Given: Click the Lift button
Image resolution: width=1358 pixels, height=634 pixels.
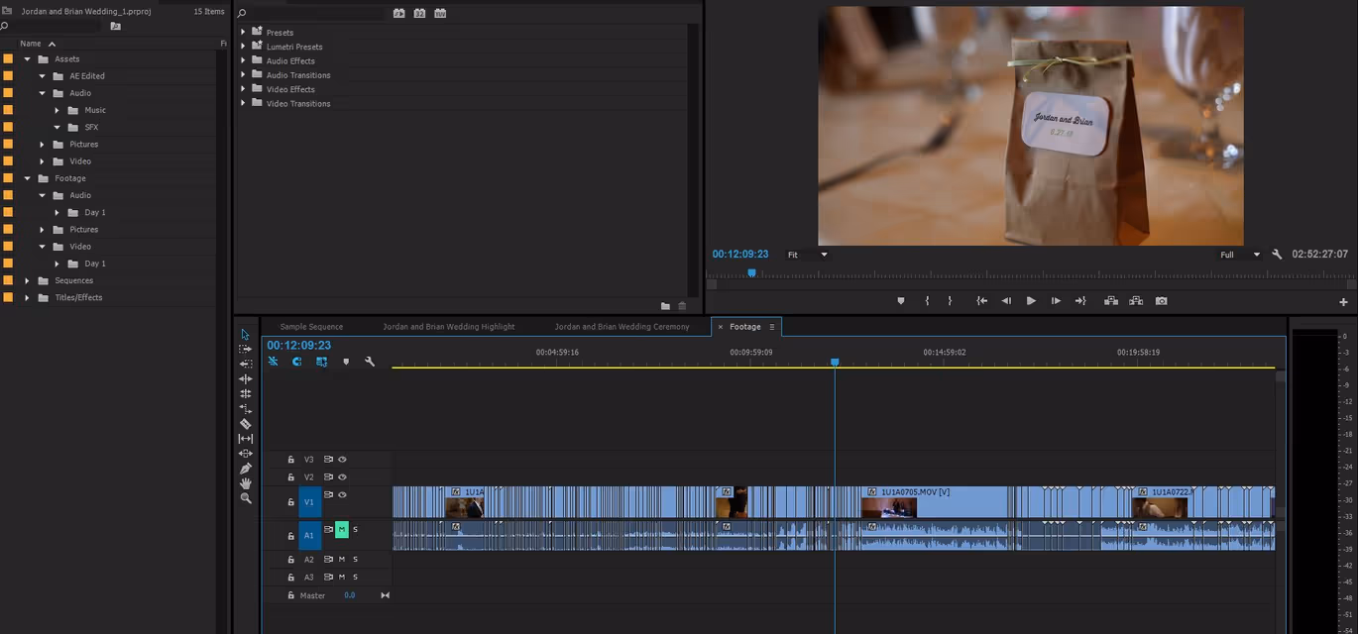Looking at the screenshot, I should click(1111, 301).
